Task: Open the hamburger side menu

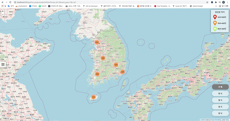Action: (3, 64)
